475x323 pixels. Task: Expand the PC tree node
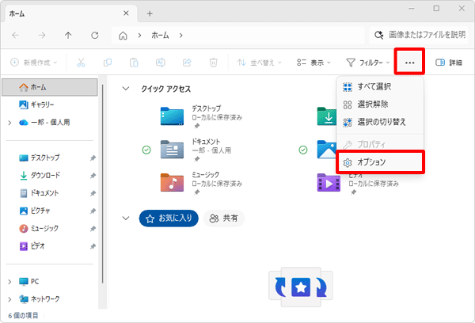coord(9,282)
